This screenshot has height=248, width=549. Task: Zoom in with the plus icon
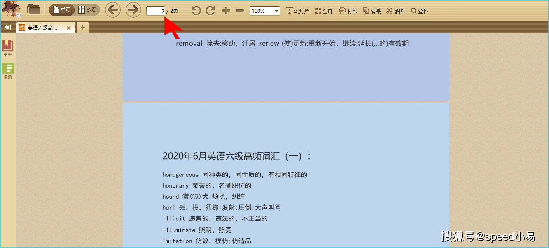226,10
